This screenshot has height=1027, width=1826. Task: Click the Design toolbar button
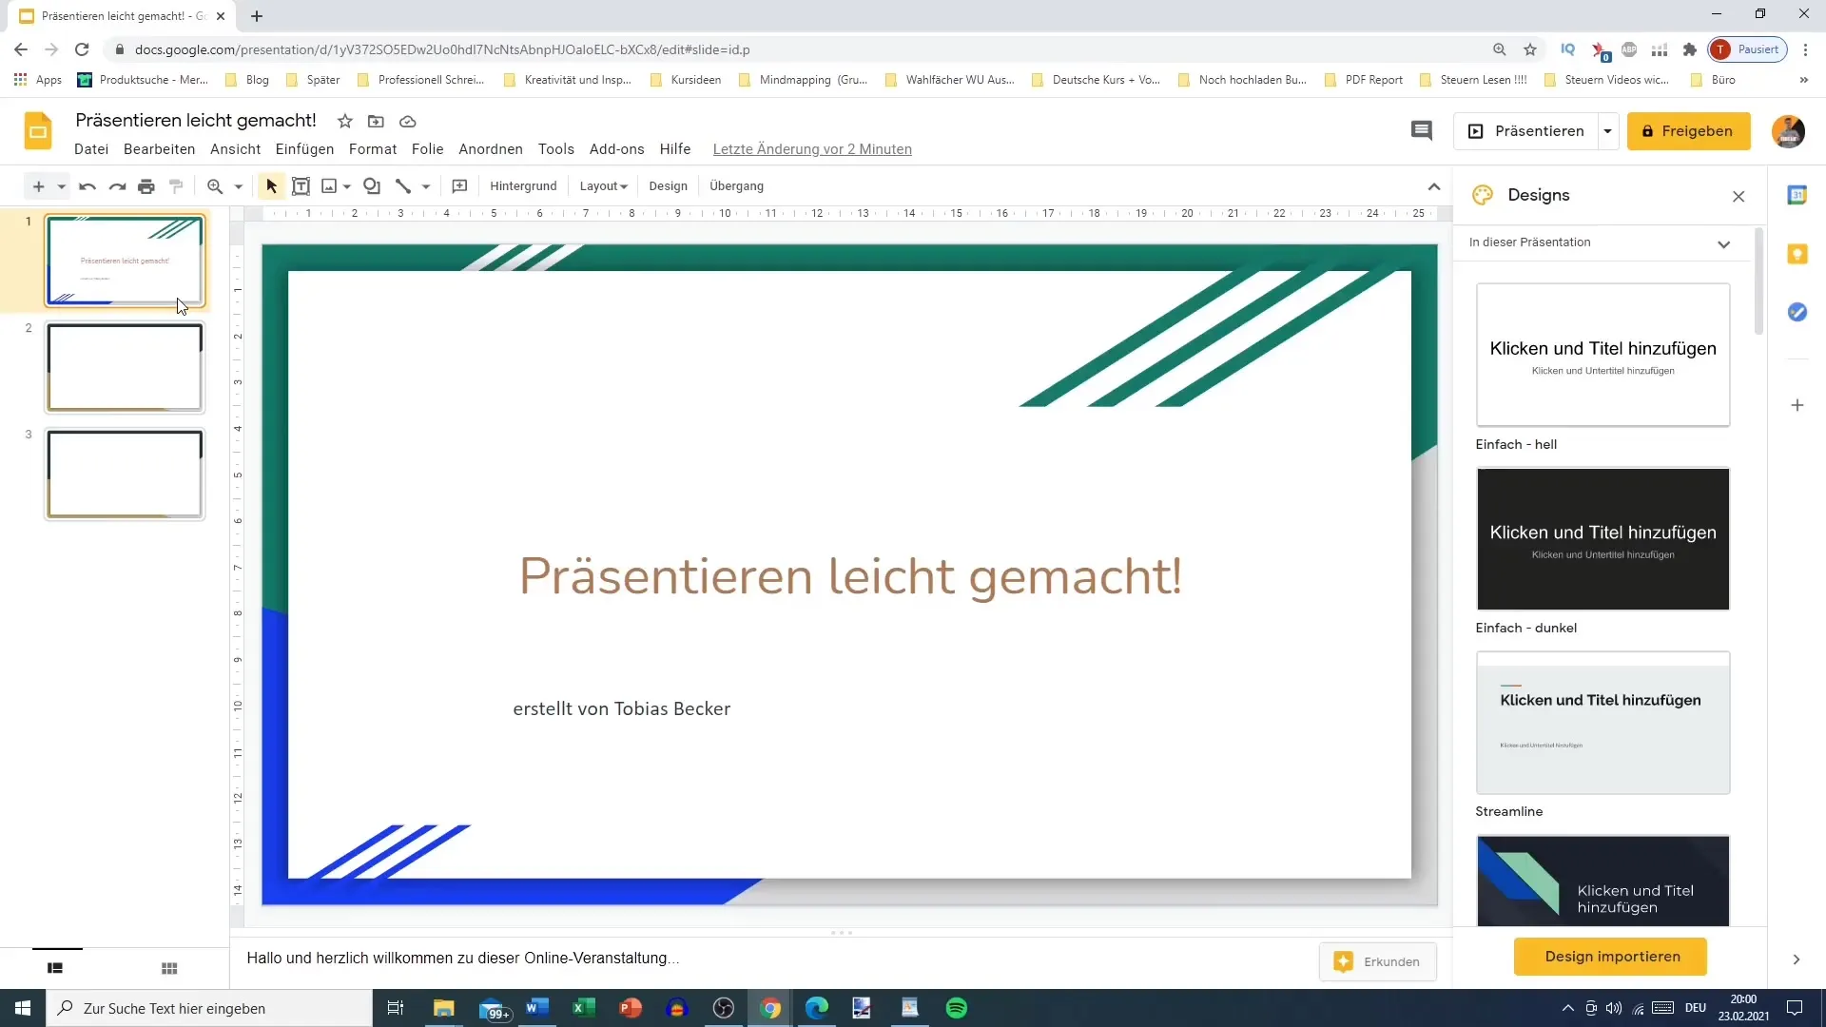click(668, 186)
